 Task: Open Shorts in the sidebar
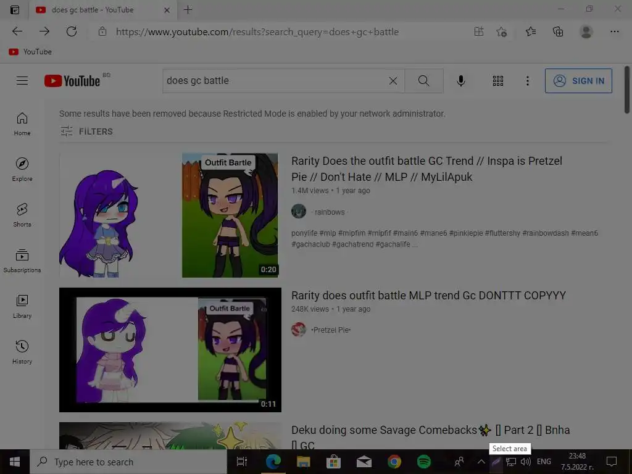[x=22, y=215]
